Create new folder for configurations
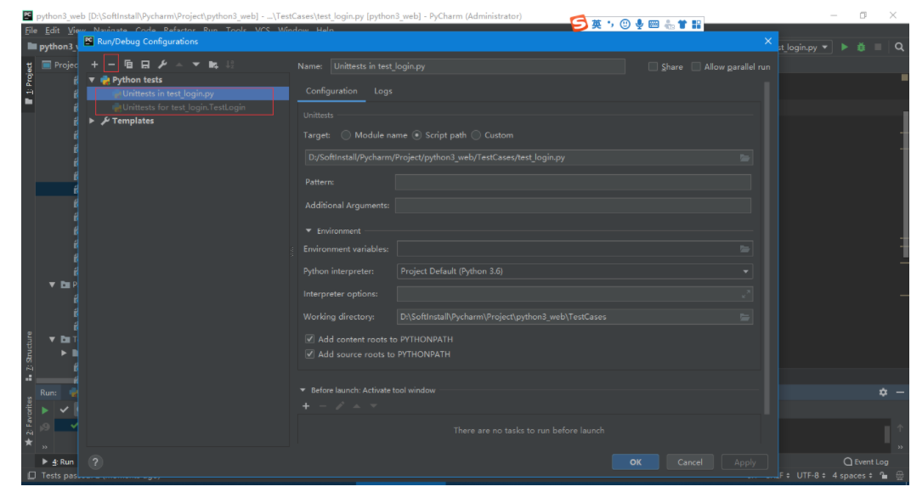This screenshot has height=498, width=911. pyautogui.click(x=213, y=65)
